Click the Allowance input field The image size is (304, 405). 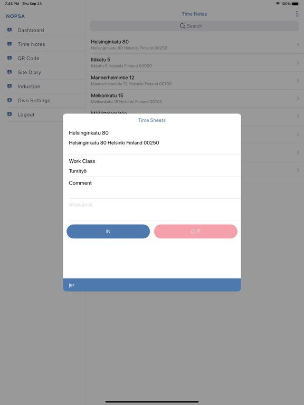click(155, 209)
